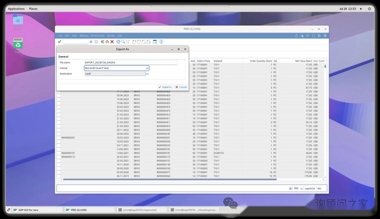Click the red X Cancel toolbar icon
The height and width of the screenshot is (219, 380).
tap(112, 42)
